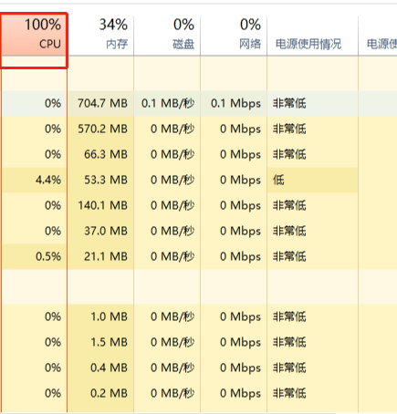The image size is (397, 414).
Task: Select the process row using 570.2 MB memory
Action: coord(198,129)
